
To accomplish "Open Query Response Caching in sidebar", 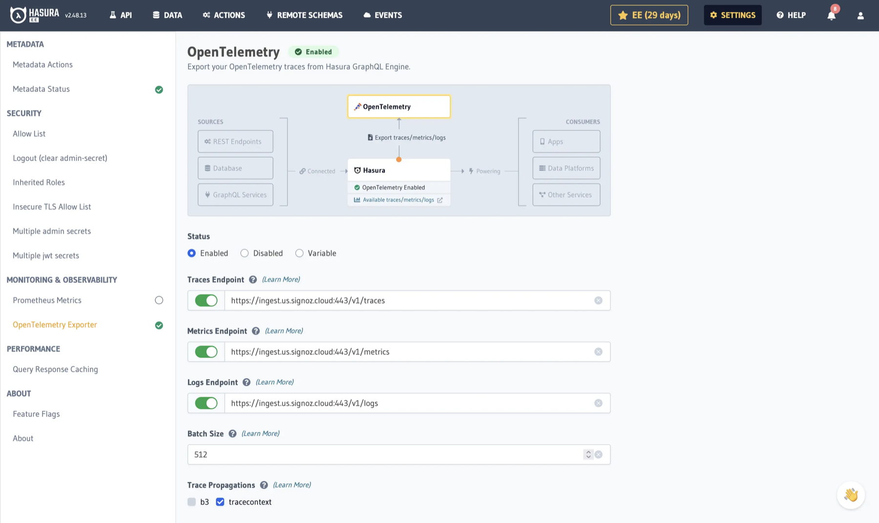I will [x=55, y=369].
